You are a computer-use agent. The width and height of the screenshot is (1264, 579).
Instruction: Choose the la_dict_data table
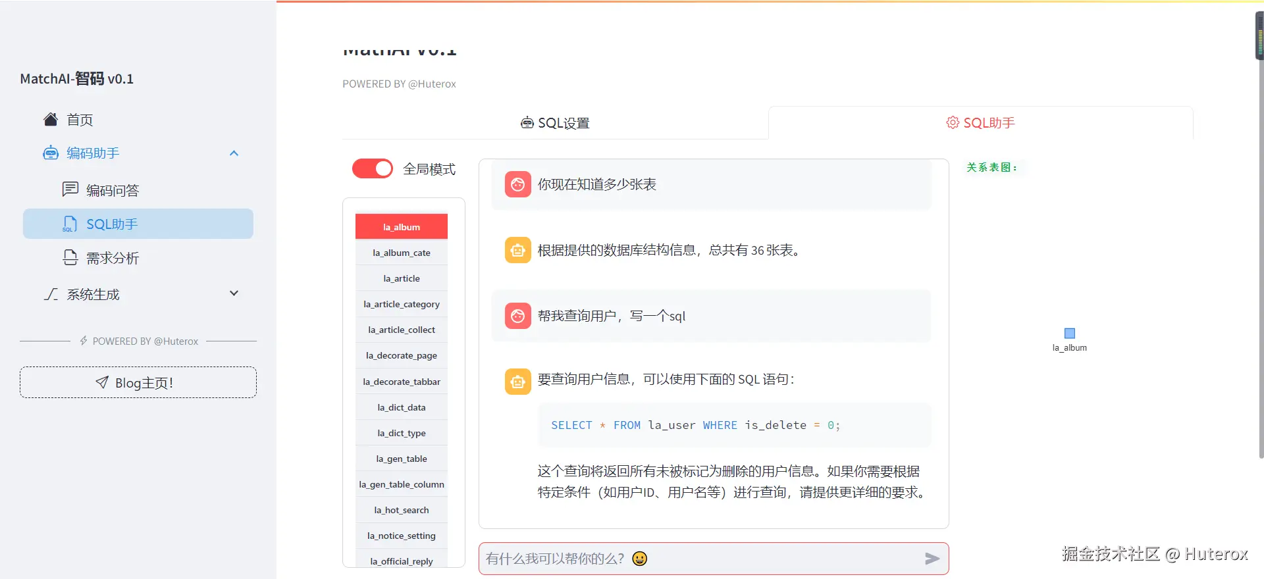(x=402, y=407)
